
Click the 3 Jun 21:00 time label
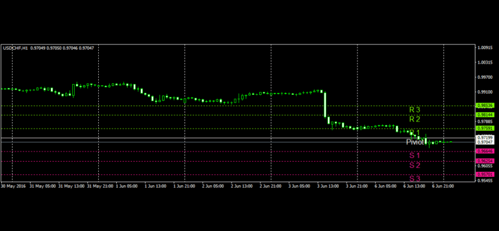357,186
